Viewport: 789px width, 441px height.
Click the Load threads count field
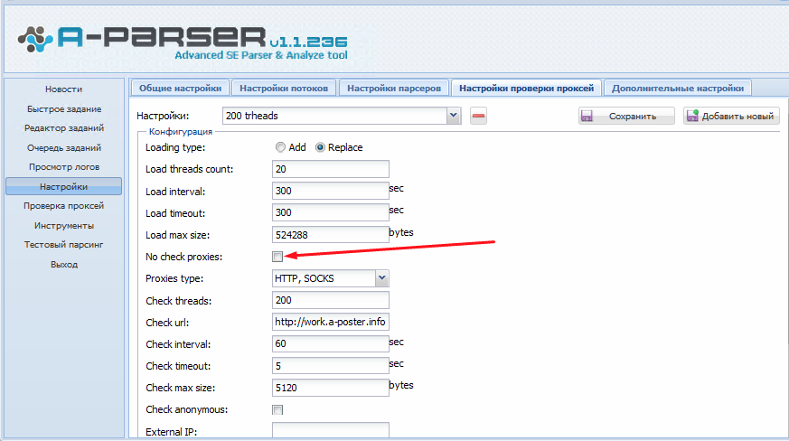pyautogui.click(x=331, y=169)
